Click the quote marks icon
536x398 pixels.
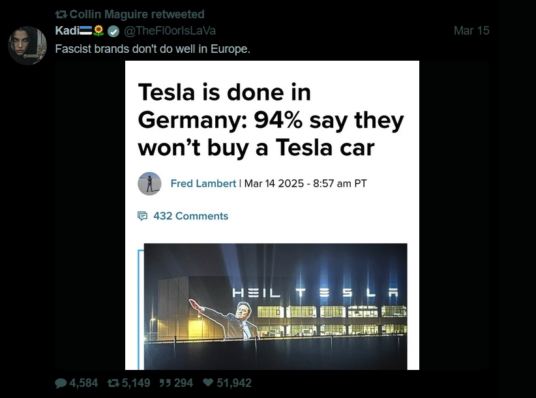pos(164,383)
